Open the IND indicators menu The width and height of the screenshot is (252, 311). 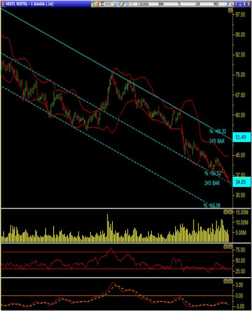[x=216, y=4]
